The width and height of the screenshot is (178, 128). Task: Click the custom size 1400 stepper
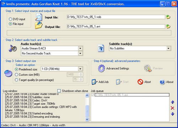[81, 74]
